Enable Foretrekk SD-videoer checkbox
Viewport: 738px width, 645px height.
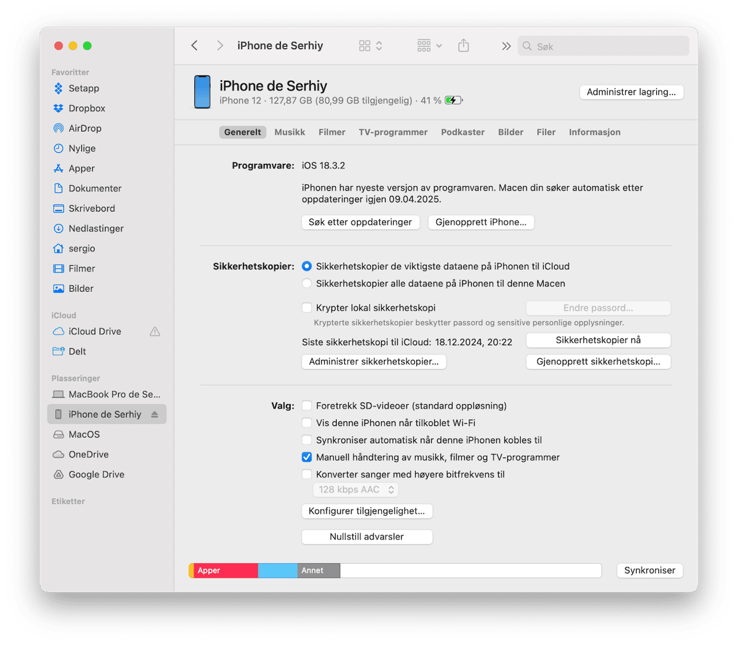[307, 406]
